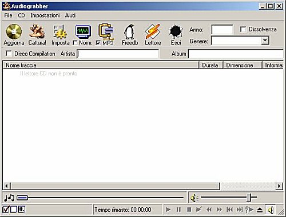Click the track position slider handle
Viewport: 286px width, 217px height.
(22, 198)
